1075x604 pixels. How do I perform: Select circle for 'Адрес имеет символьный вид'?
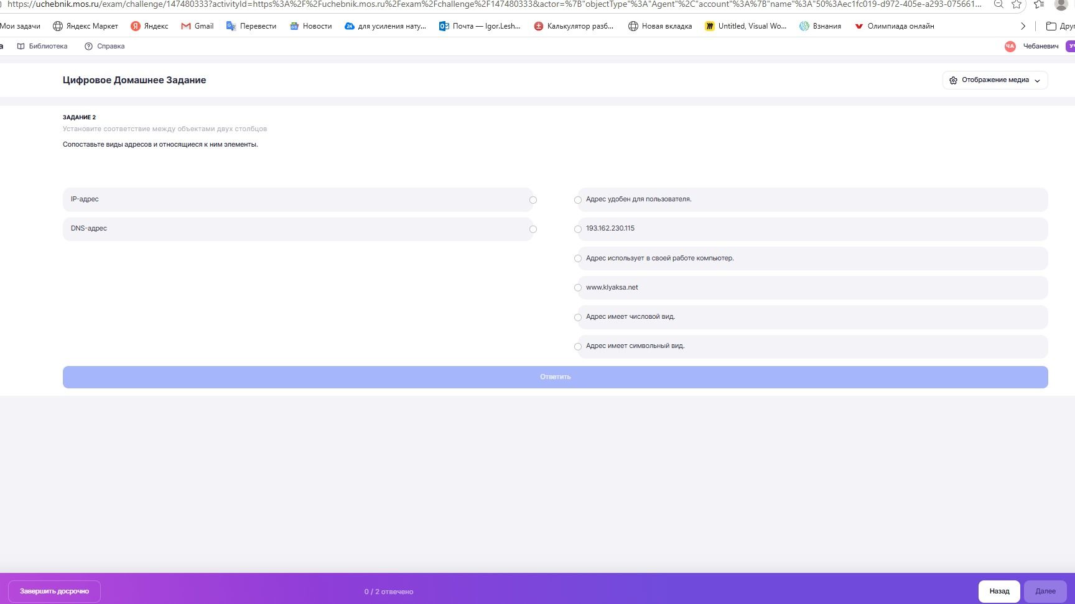coord(578,347)
